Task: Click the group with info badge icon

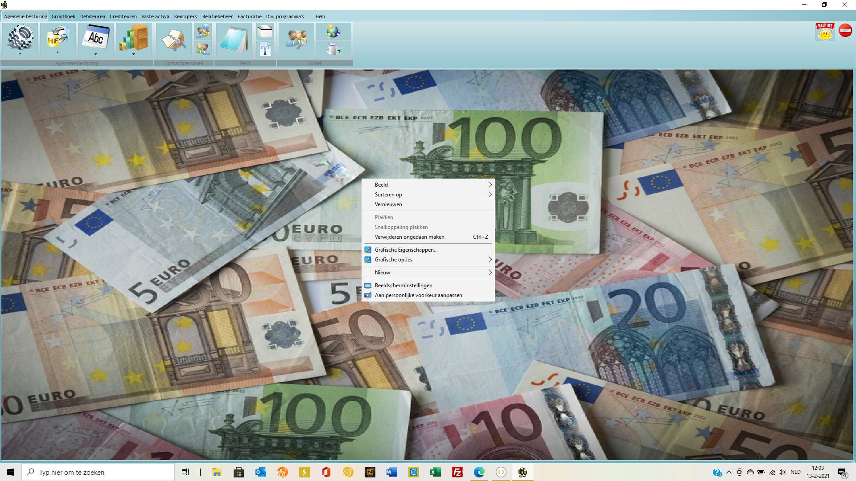Action: pos(203,32)
